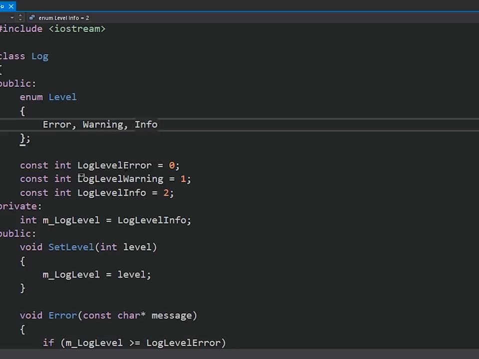Click 'char*' in the Error parameter list
Viewport: 479px width, 359px height.
(x=132, y=315)
